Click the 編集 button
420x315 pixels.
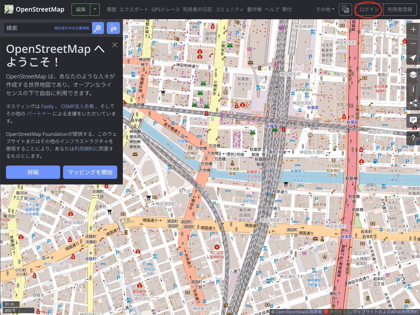coord(81,9)
